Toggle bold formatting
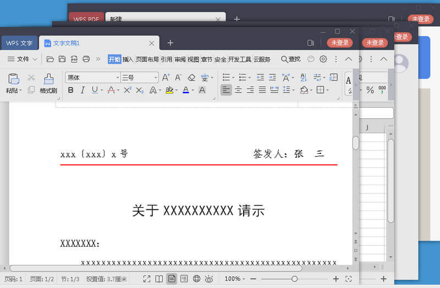This screenshot has width=440, height=288. point(70,90)
